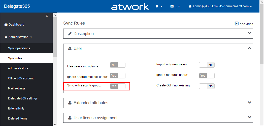Collapse the User section chevron
Screen dimensions: 264x126
[x=250, y=48]
